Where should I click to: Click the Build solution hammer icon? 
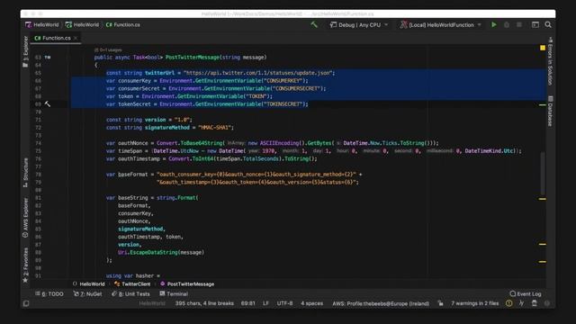pos(314,24)
